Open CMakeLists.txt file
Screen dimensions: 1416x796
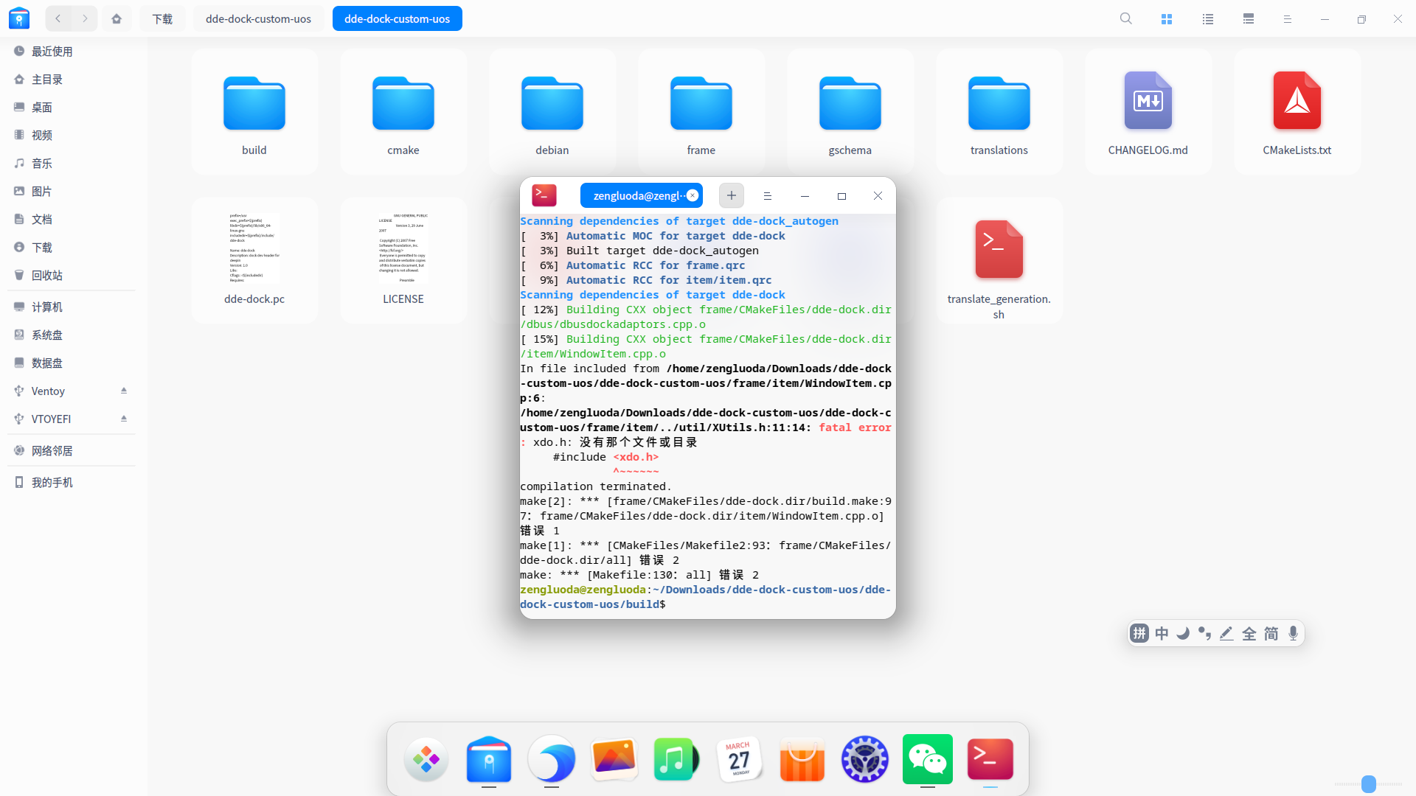(1297, 112)
